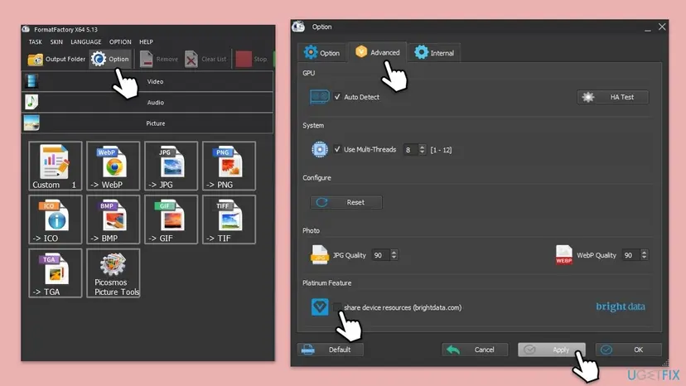Adjust the multi-threads count stepper
Image resolution: width=686 pixels, height=386 pixels.
tap(422, 150)
